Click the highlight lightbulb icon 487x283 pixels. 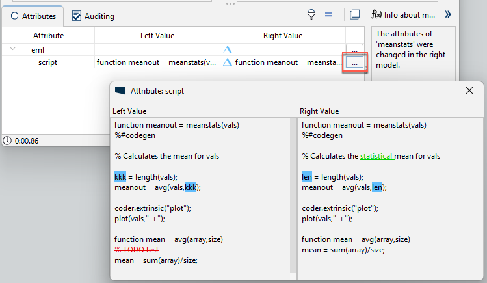coord(311,14)
